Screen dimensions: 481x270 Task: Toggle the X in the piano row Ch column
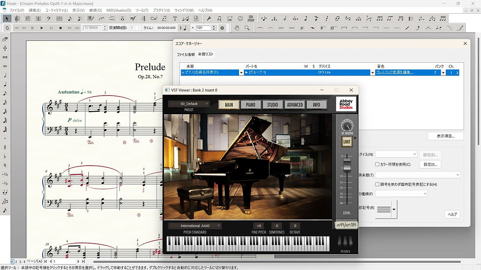[x=457, y=73]
